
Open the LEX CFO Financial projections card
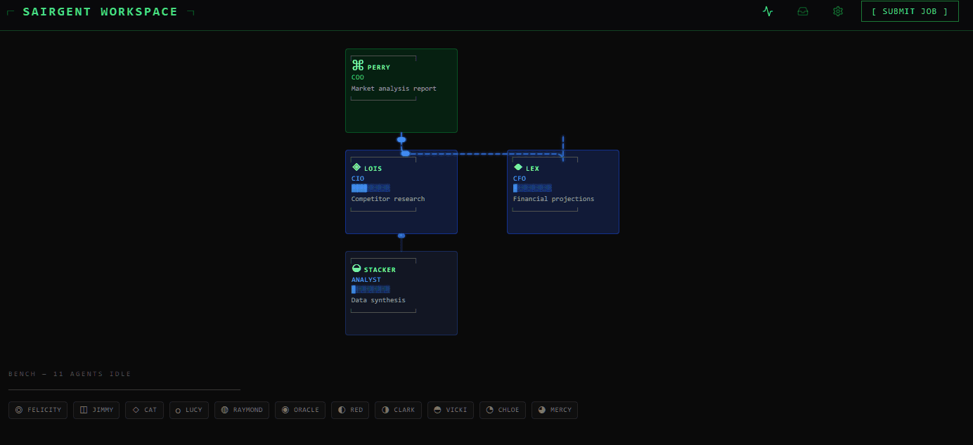562,192
